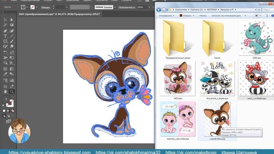Click Открыть button in Explorer toolbar
The width and height of the screenshot is (274, 154).
[x=185, y=15]
